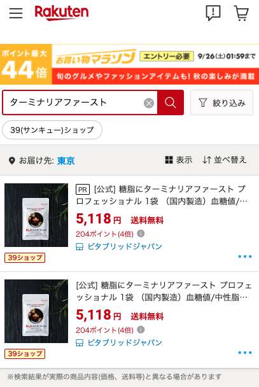
Task: Clear the search field text
Action: click(149, 103)
